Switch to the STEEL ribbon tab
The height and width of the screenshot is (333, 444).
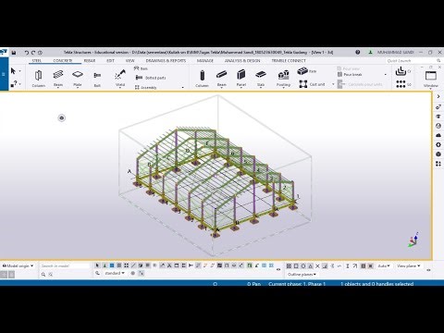36,61
